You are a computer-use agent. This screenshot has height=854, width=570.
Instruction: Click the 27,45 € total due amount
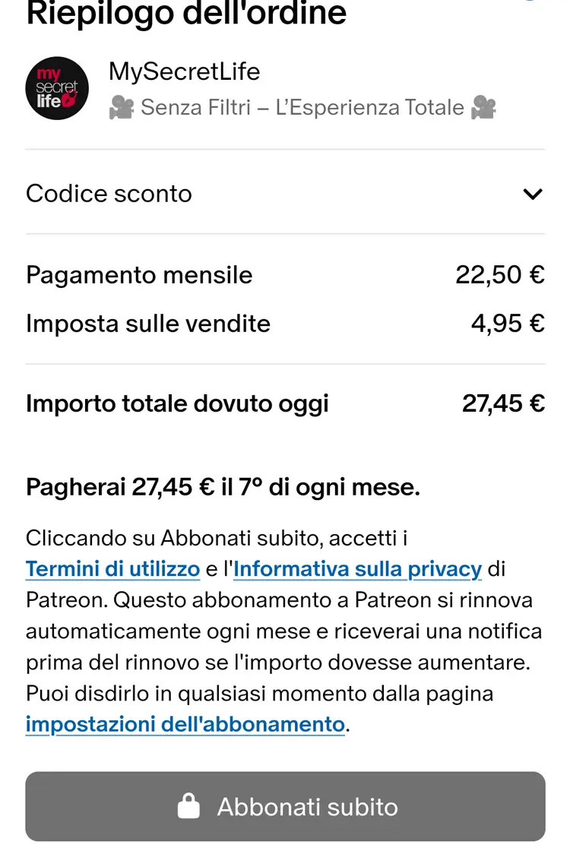(x=503, y=403)
